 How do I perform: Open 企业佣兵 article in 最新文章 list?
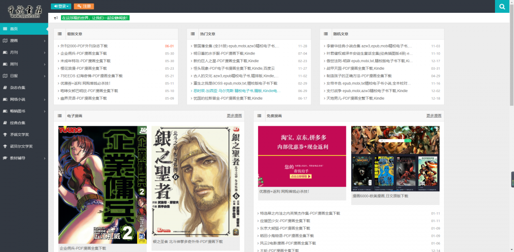84,53
